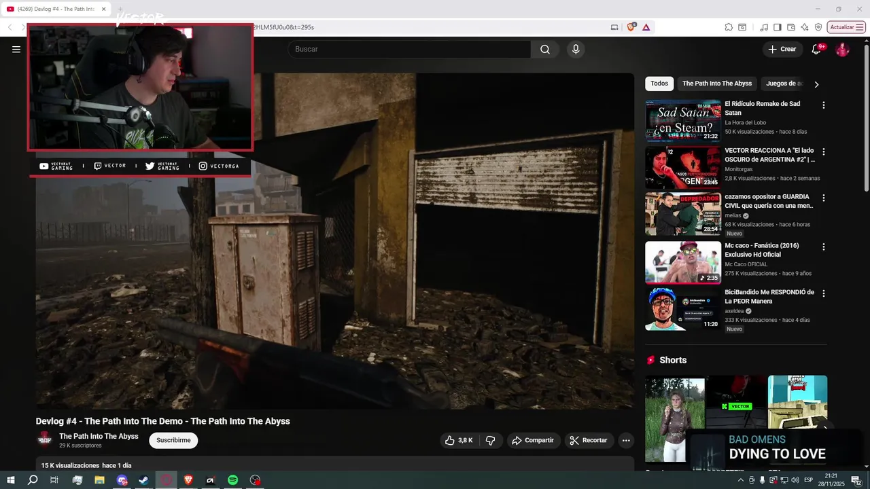The image size is (870, 489).
Task: Click Brave Rewards triangle icon
Action: [x=646, y=27]
